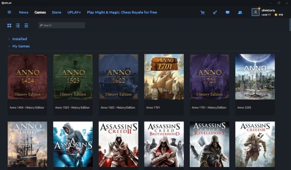Click in the Search games field
The height and width of the screenshot is (170, 291).
pos(62,25)
